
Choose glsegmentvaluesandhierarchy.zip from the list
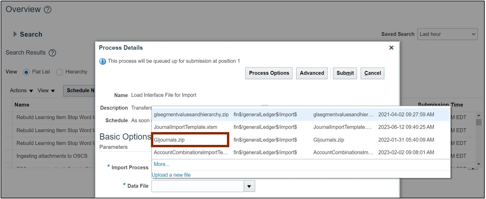click(x=191, y=114)
